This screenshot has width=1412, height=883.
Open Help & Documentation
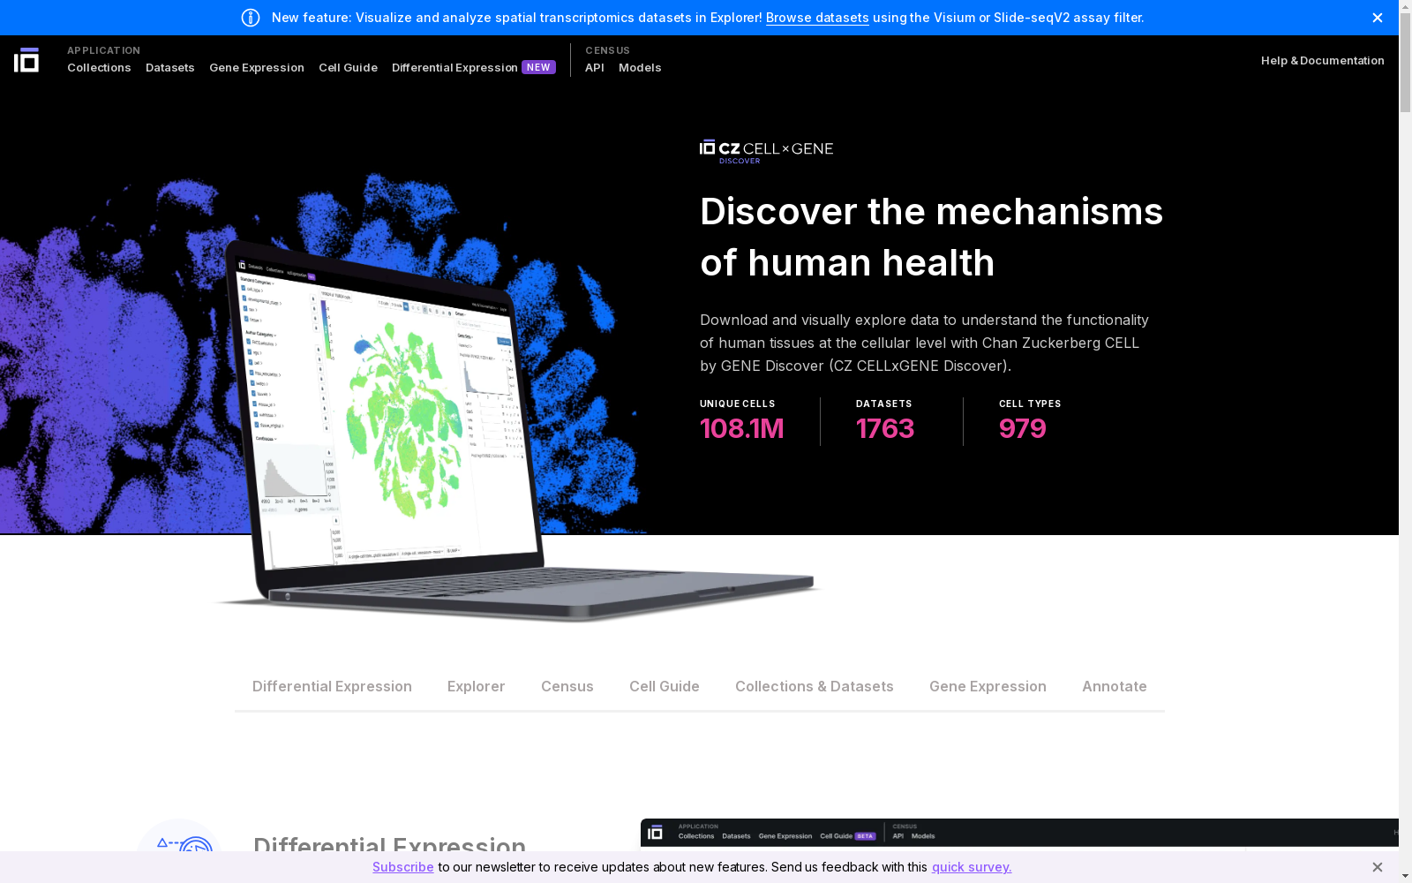click(x=1322, y=60)
